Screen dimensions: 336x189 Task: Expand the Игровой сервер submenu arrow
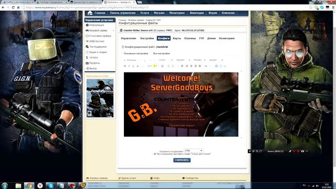(x=113, y=30)
